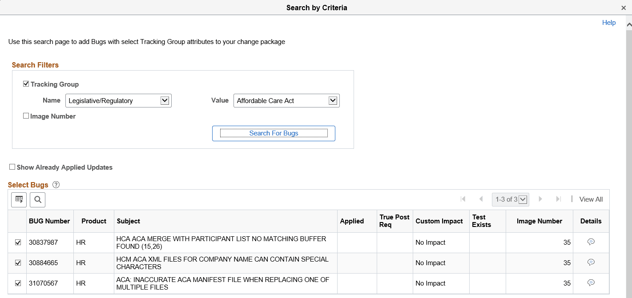632x298 pixels.
Task: Deselect bug 30837987 in the results
Action: click(17, 242)
